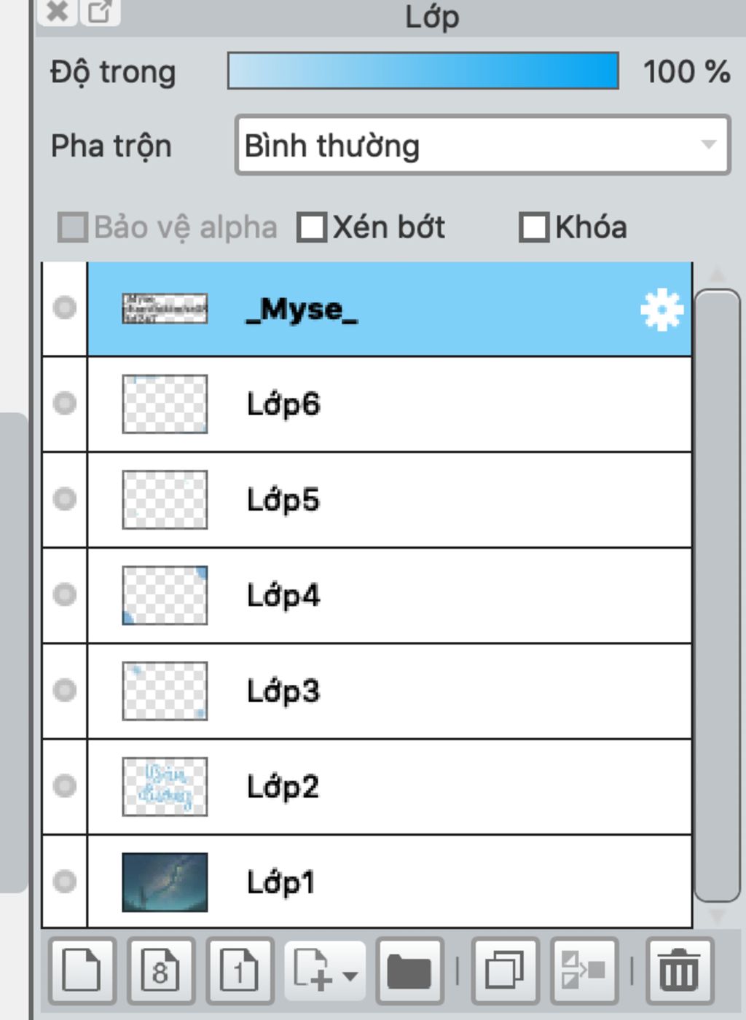The image size is (746, 1020).
Task: Select the Lớp4 layer row
Action: click(x=389, y=595)
